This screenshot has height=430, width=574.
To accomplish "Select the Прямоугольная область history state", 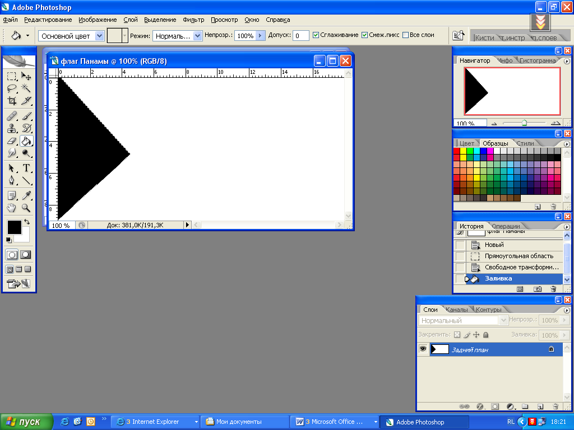I will (508, 256).
